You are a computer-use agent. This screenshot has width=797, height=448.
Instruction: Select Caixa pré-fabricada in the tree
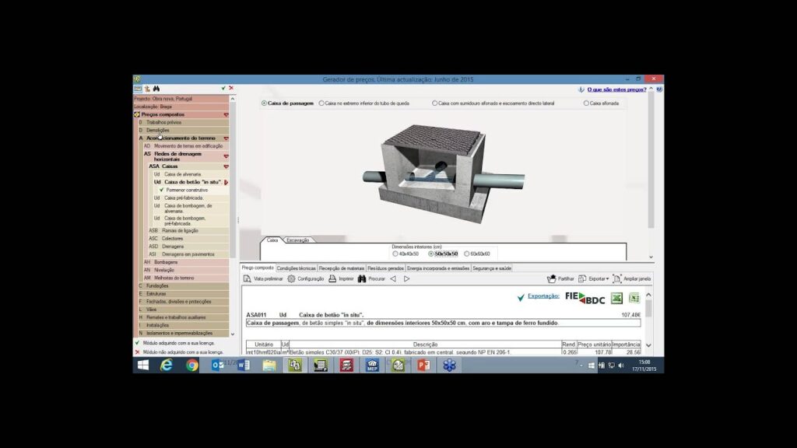(184, 198)
